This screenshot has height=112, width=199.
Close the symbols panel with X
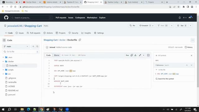192,55
